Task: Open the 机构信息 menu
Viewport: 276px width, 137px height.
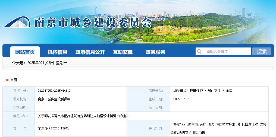Action: pos(58,52)
